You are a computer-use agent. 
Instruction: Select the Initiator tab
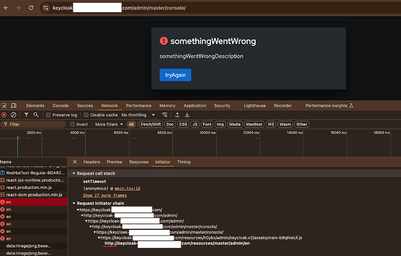click(163, 162)
